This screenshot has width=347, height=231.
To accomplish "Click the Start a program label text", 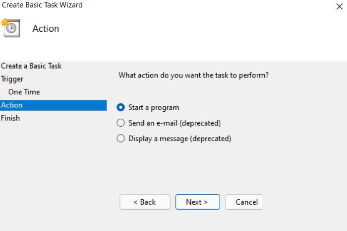I will coord(154,108).
